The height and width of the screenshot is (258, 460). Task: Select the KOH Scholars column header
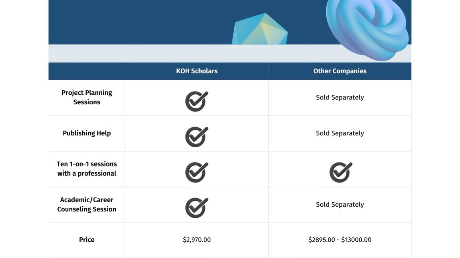pyautogui.click(x=197, y=71)
